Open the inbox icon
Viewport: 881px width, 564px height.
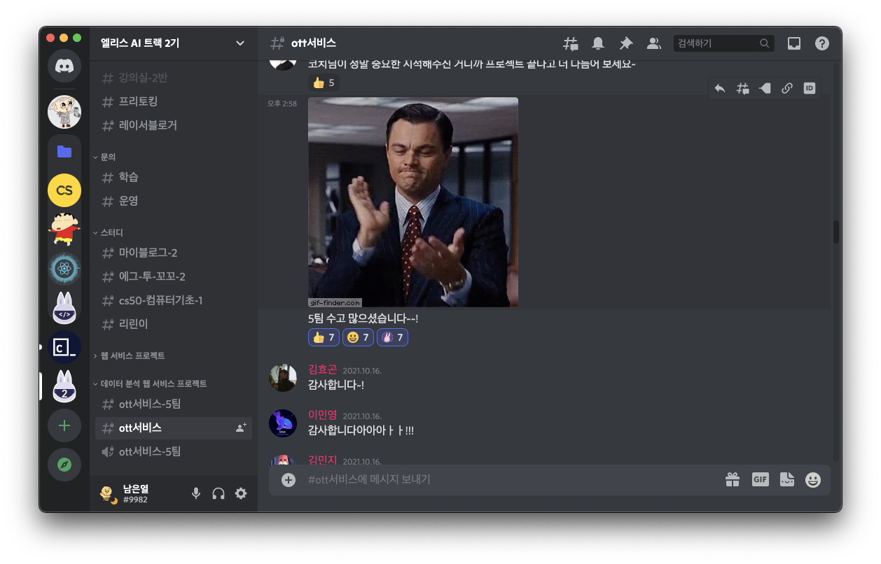[794, 43]
